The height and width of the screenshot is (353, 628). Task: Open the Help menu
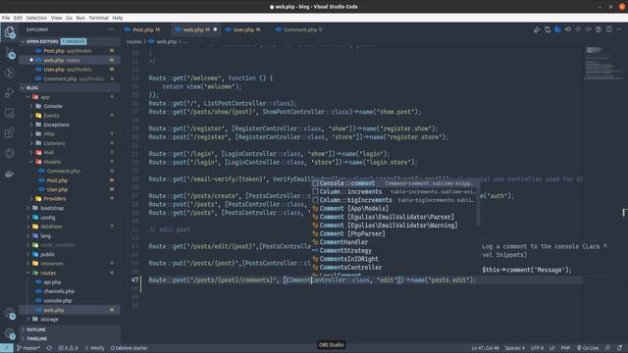pyautogui.click(x=118, y=18)
